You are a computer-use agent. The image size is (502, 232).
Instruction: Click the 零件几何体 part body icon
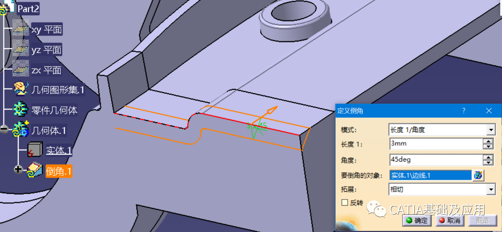click(x=21, y=110)
